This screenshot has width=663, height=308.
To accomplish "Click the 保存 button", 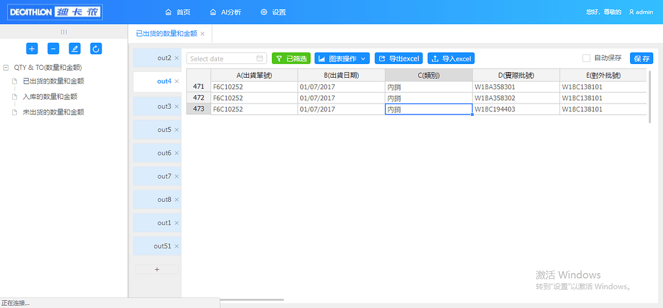I will tap(642, 58).
